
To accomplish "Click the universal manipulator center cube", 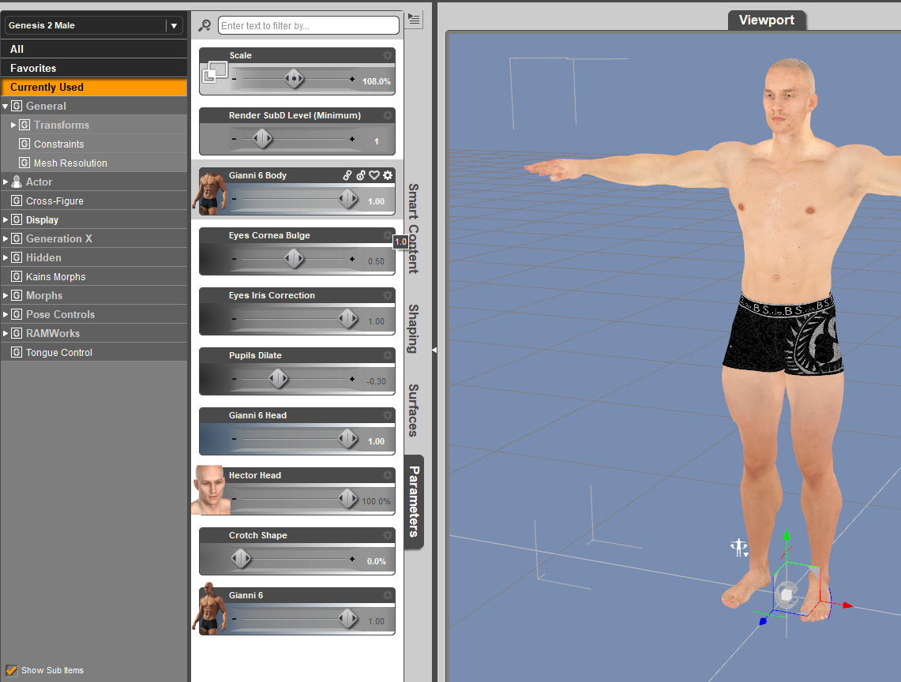I will click(786, 594).
